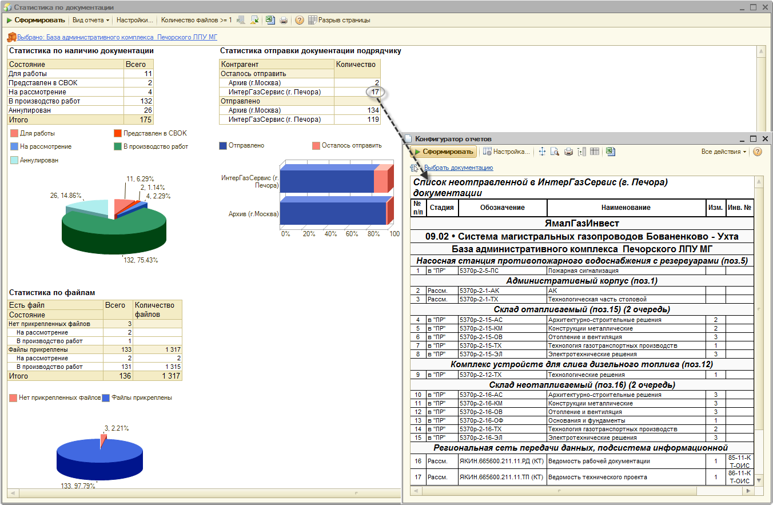Follow the Выбрать документацию link
The width and height of the screenshot is (773, 505).
458,168
